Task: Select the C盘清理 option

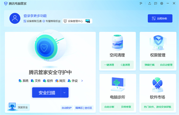Action: [x=125, y=65]
